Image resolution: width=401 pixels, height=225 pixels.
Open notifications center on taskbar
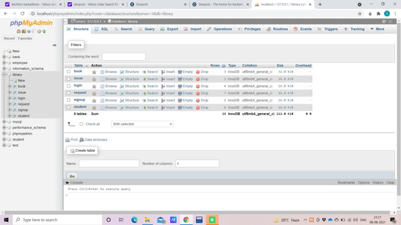393,220
